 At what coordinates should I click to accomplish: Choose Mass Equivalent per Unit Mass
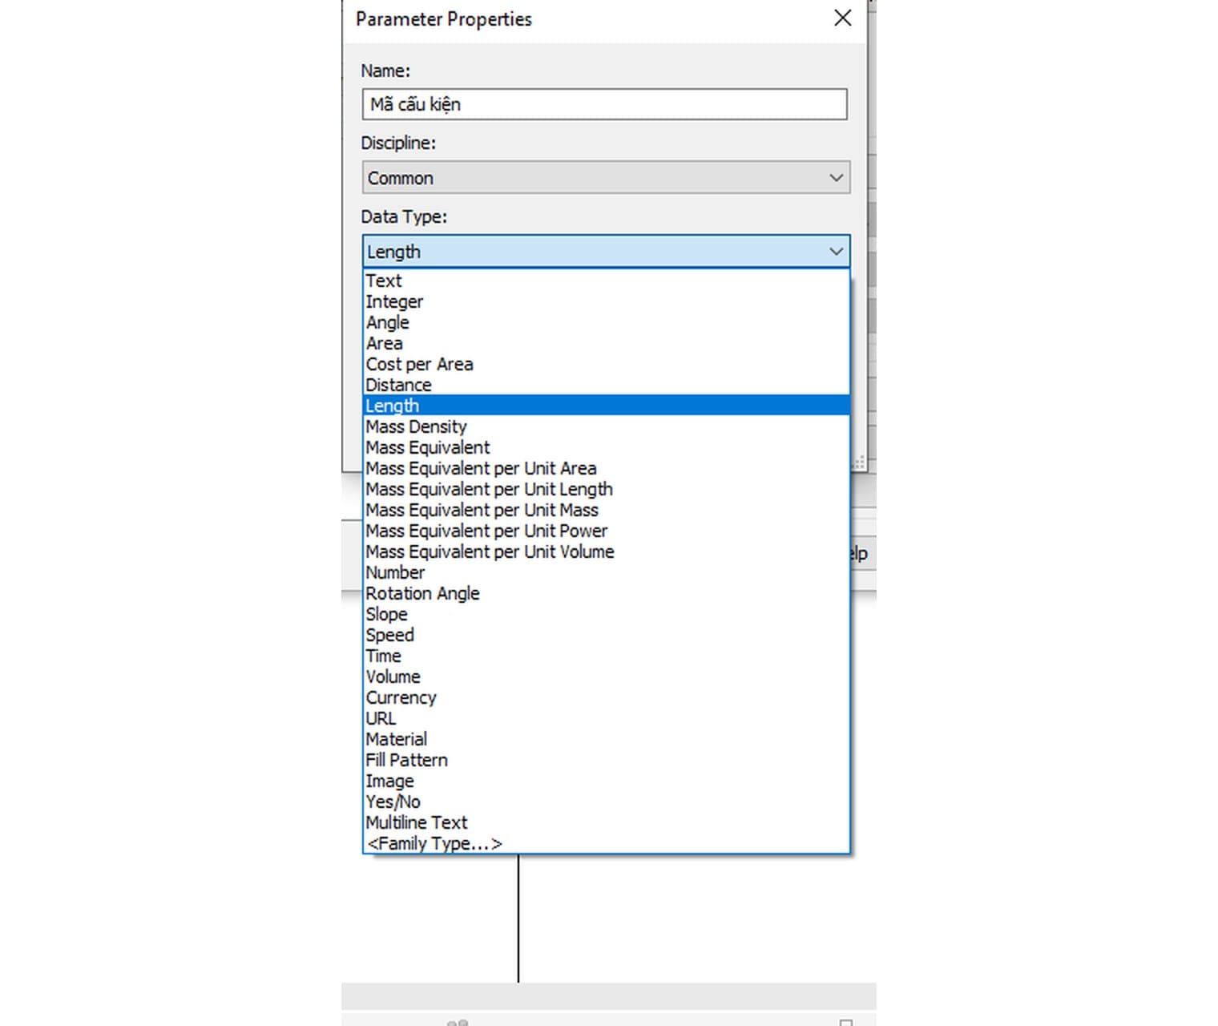(x=606, y=510)
